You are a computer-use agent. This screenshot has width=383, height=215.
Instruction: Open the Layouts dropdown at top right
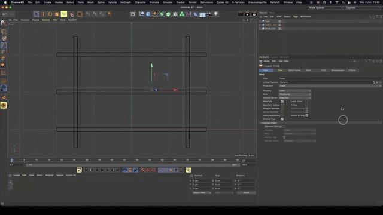click(363, 8)
